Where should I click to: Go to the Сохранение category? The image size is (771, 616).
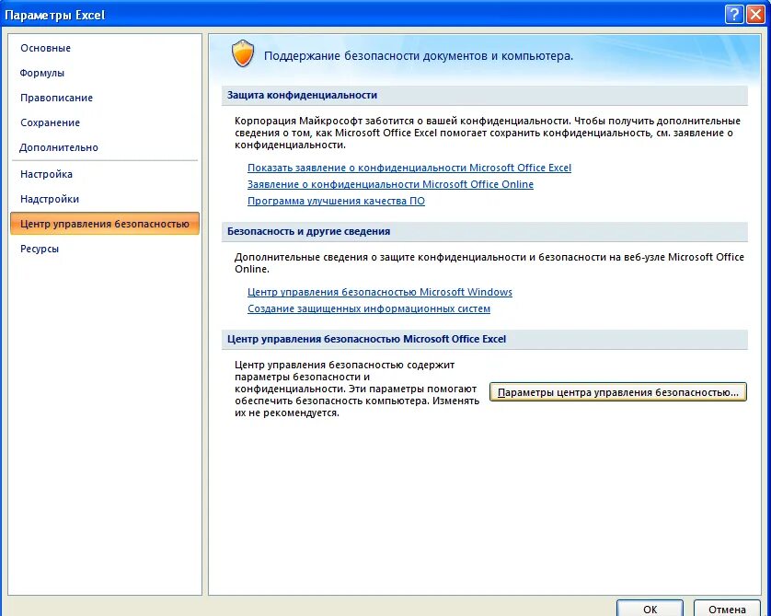point(50,123)
